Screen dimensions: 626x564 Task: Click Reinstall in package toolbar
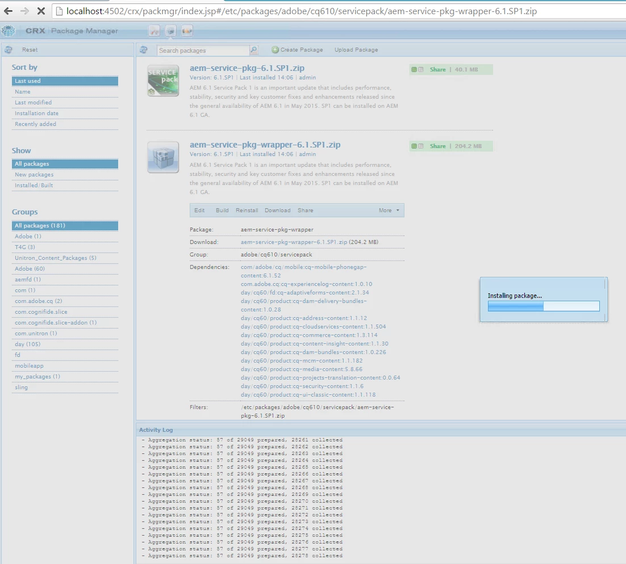click(x=247, y=210)
